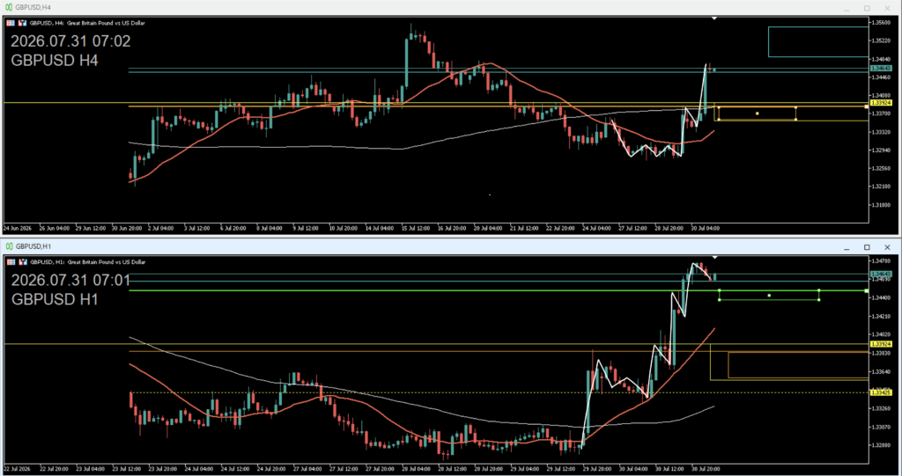
Task: Click yellow price label 1.33924 in H4 chart
Action: pos(881,103)
